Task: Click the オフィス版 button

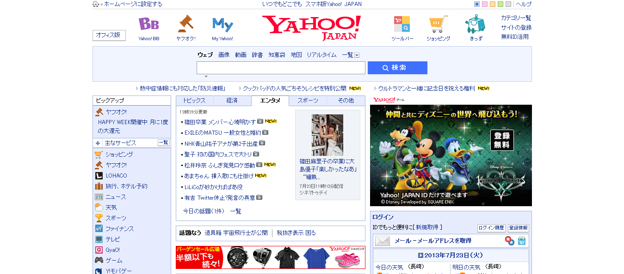Action: (x=109, y=35)
